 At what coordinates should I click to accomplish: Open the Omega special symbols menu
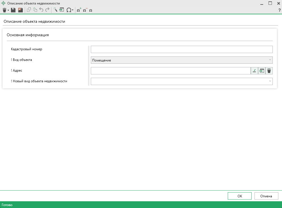point(69,10)
